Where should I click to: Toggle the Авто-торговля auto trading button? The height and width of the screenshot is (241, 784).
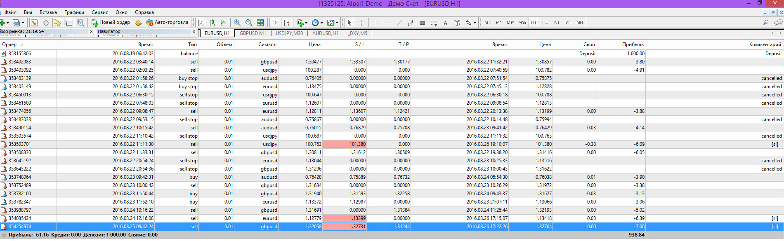[x=167, y=23]
